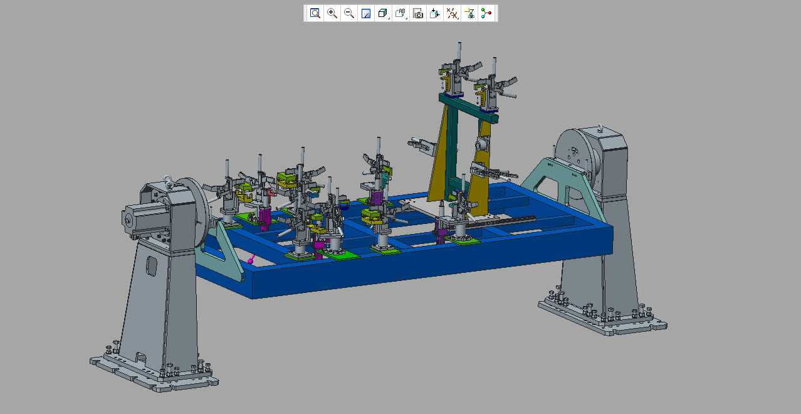This screenshot has width=801, height=414.
Task: Toggle the spin center icon
Action: (487, 13)
